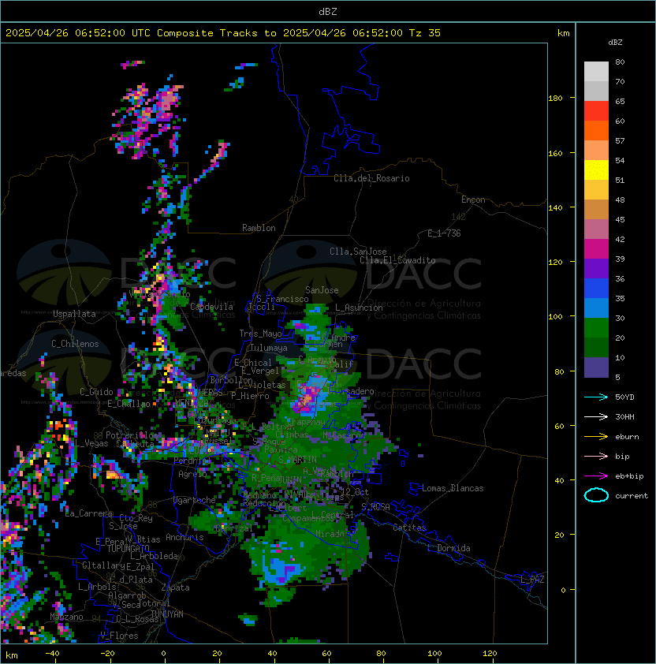Click the cyan 50YD arrow in legend
The width and height of the screenshot is (656, 664).
[596, 397]
